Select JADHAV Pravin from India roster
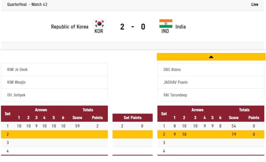 click(x=175, y=82)
